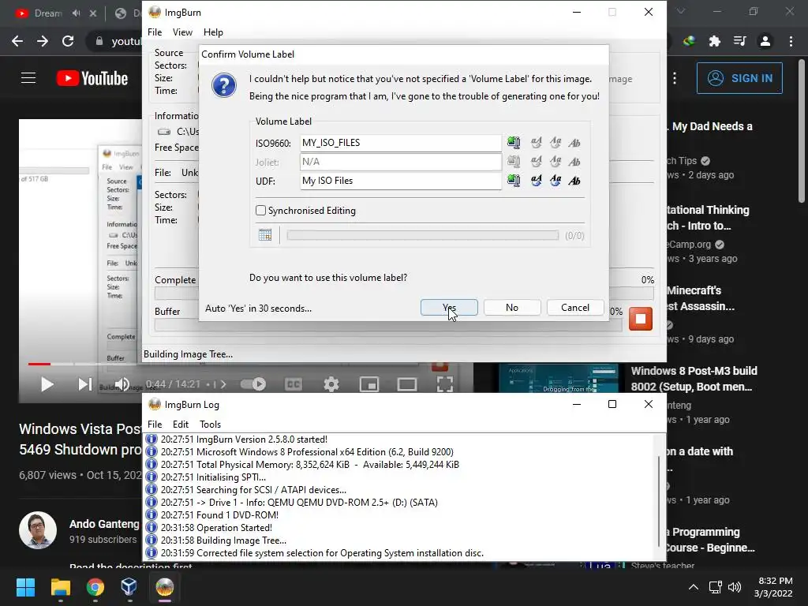
Task: Open the YouTube three-dot settings menu
Action: [x=675, y=78]
